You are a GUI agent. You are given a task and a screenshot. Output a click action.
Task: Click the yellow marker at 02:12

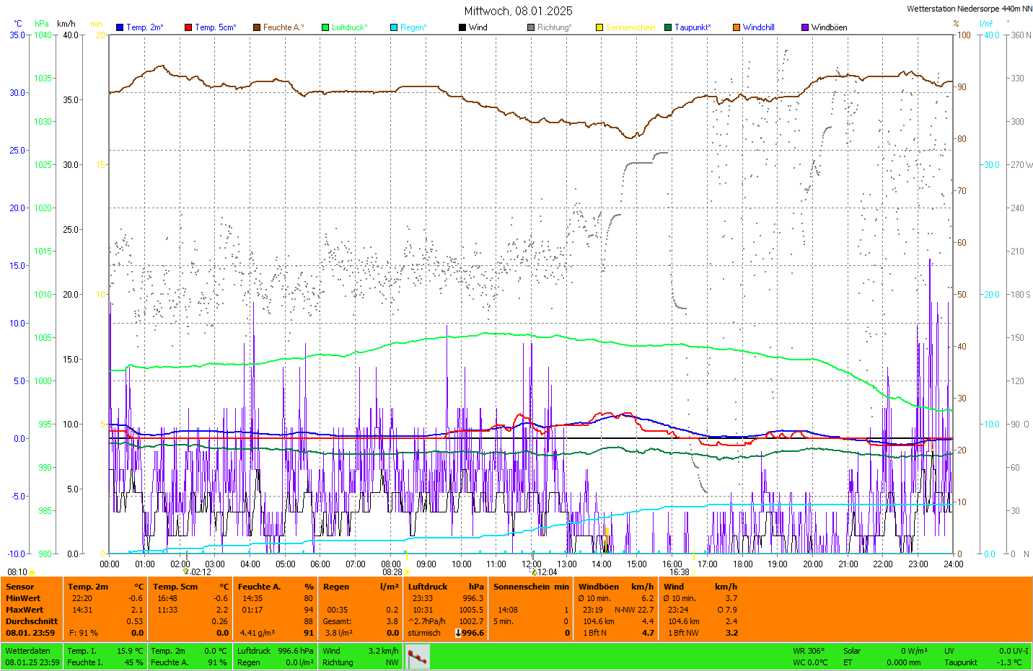[x=186, y=572]
